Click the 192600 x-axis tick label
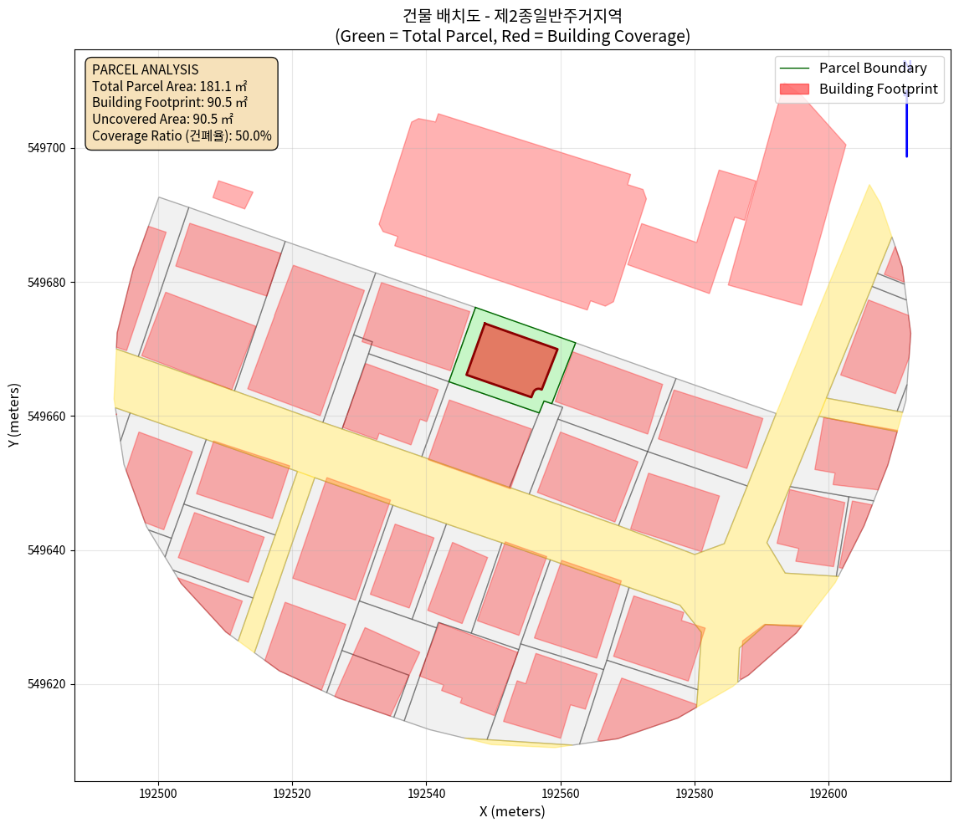This screenshot has width=959, height=828. (828, 791)
